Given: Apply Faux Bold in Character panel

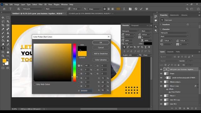Looking at the screenshot, I should pos(124,47).
